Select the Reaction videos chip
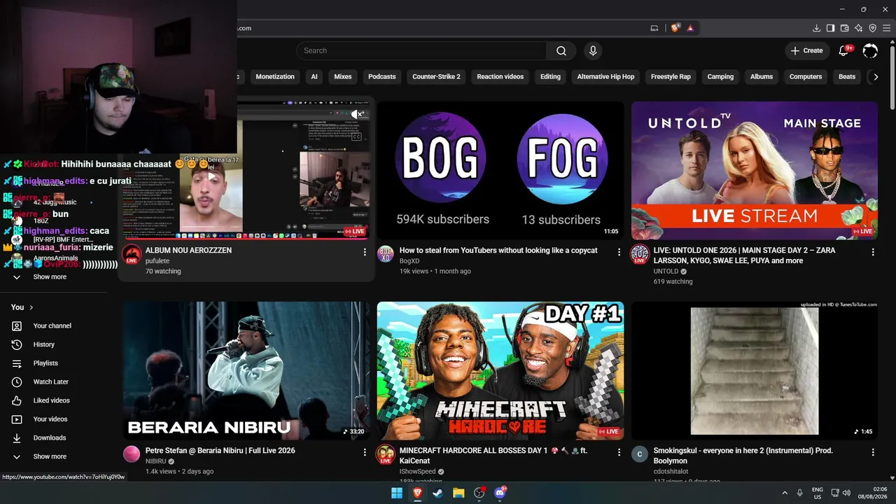 [x=500, y=77]
